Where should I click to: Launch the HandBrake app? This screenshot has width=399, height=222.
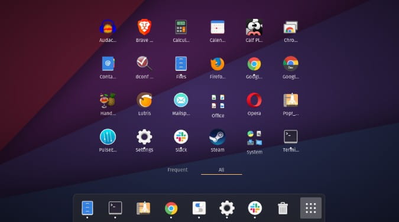(108, 100)
